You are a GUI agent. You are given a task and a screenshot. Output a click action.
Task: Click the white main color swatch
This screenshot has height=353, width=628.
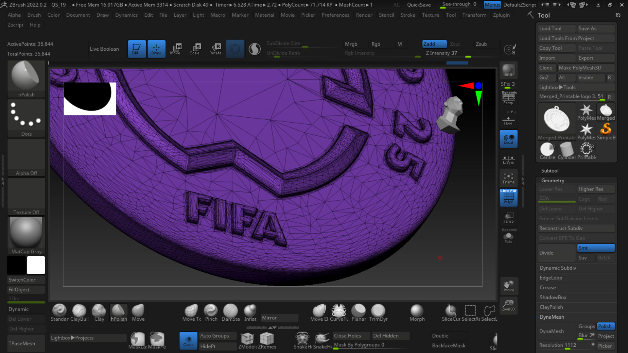pyautogui.click(x=36, y=265)
